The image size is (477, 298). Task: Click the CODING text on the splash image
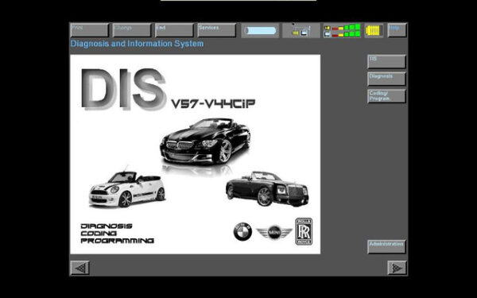[99, 233]
